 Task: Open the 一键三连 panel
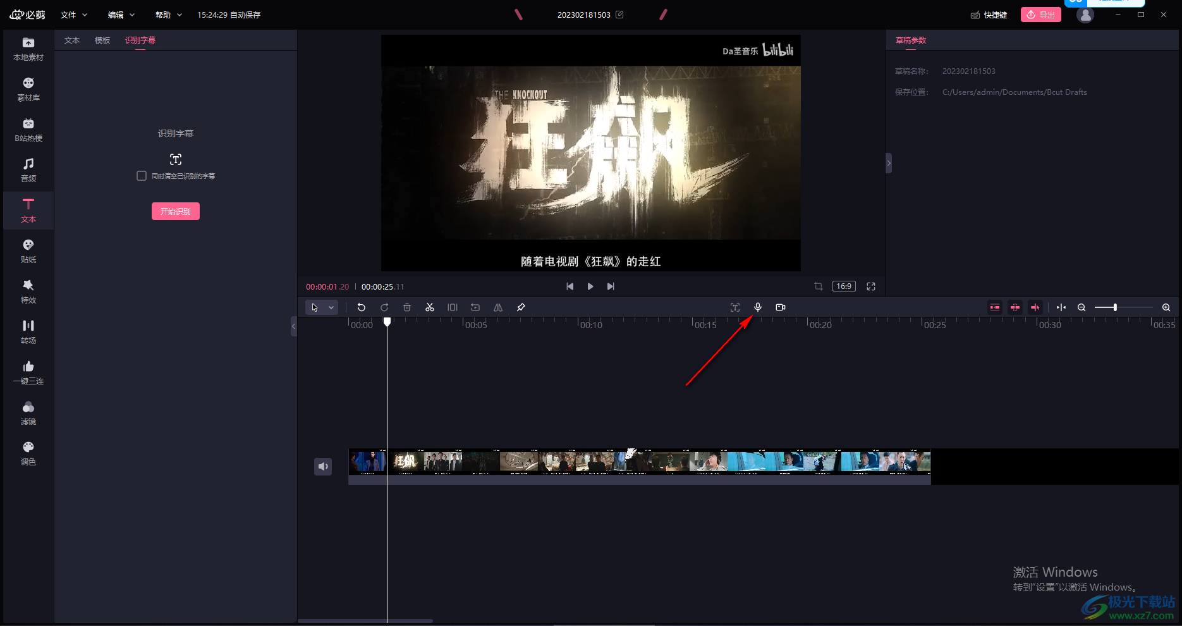28,373
